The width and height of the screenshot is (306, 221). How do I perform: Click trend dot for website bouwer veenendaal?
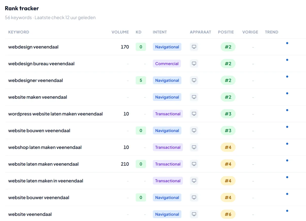coord(287,194)
